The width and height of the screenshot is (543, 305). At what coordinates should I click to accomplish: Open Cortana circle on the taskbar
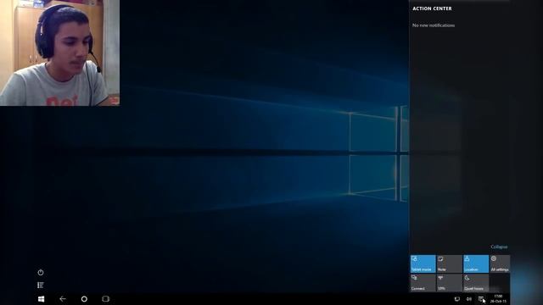pos(84,299)
